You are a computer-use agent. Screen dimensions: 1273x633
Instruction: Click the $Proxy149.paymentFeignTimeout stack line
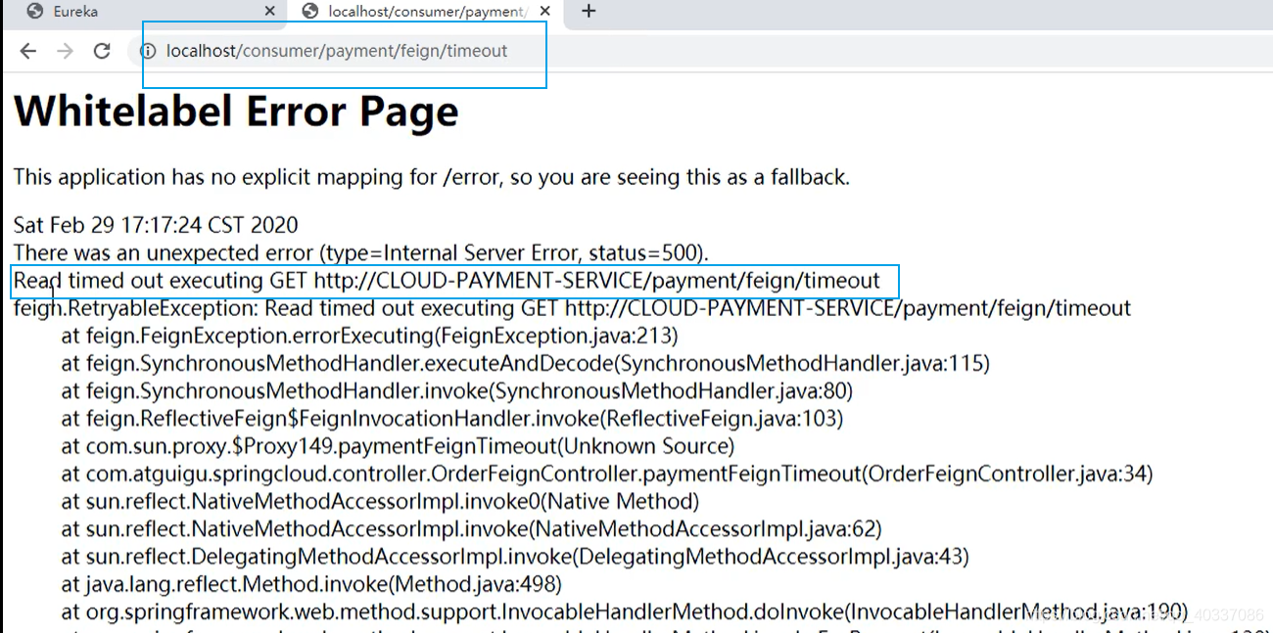398,446
